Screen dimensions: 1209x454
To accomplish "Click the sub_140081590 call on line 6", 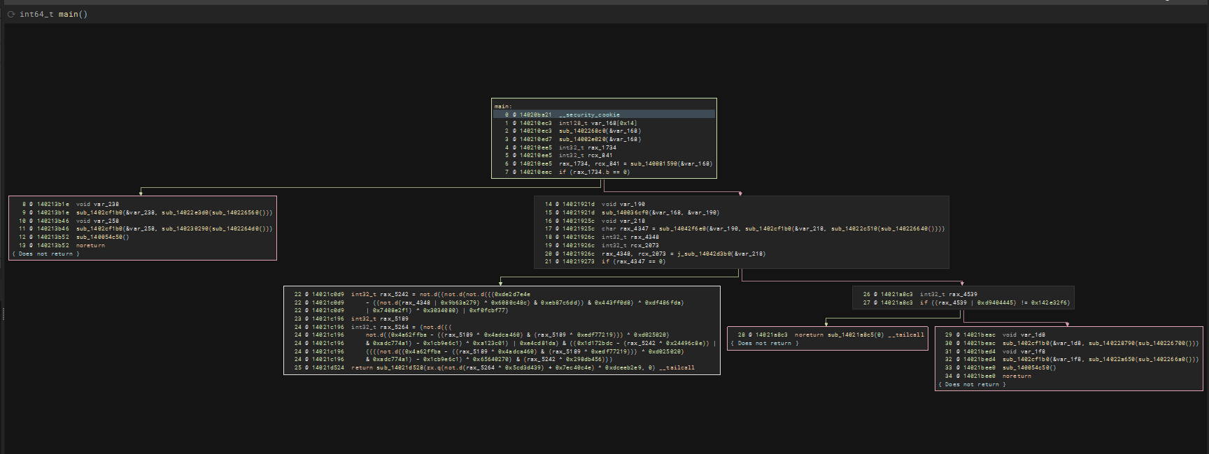I will pos(653,163).
